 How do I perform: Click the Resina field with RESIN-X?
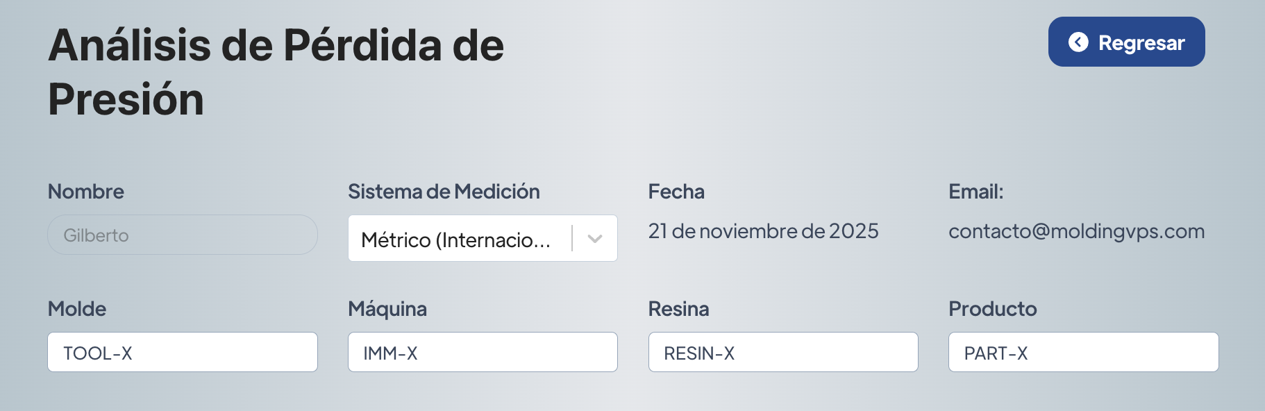(x=783, y=353)
